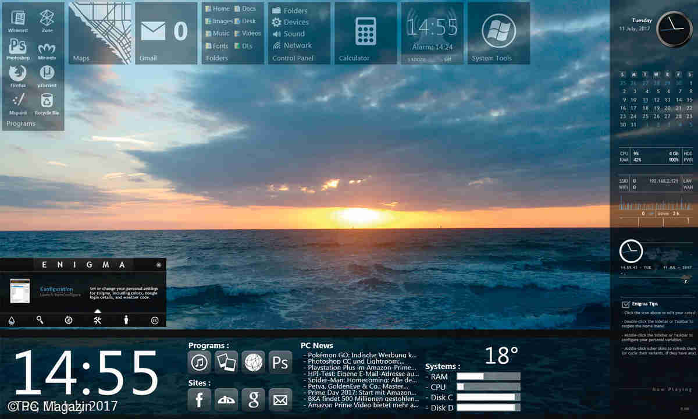698x419 pixels.
Task: Click the magnifier icon in Enigma panel
Action: [x=40, y=320]
